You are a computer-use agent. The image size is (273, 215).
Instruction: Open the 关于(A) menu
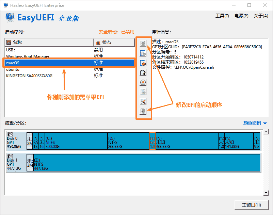[260, 16]
